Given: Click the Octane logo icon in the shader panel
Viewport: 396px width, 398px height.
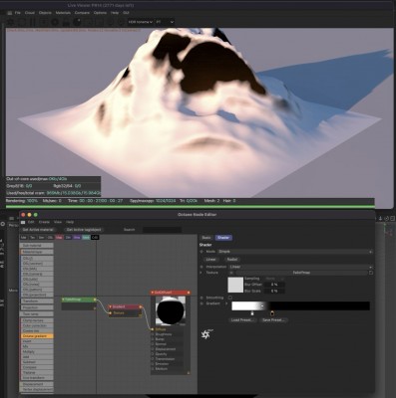Looking at the screenshot, I should 206,334.
